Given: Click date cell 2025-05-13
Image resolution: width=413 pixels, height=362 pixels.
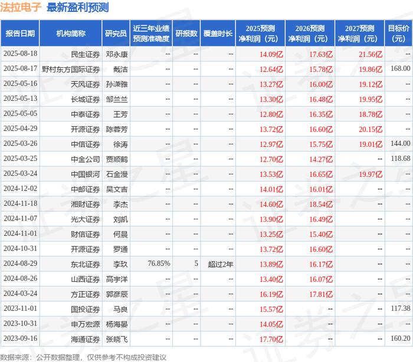Looking at the screenshot, I should 20,98.
